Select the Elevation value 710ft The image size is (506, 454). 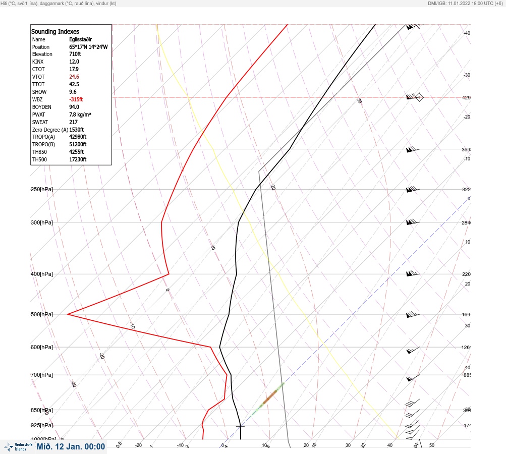point(75,54)
